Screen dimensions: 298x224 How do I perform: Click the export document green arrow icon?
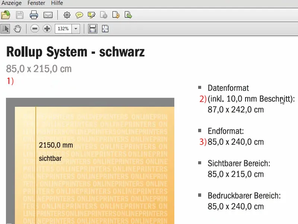point(128,15)
